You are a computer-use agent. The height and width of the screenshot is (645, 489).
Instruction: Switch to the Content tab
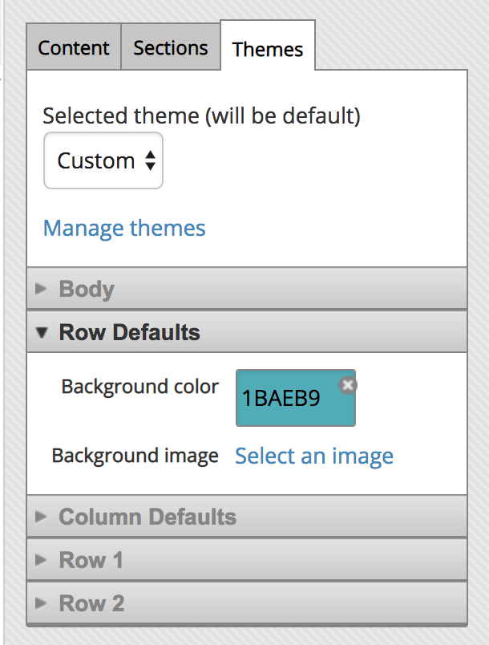pos(73,48)
